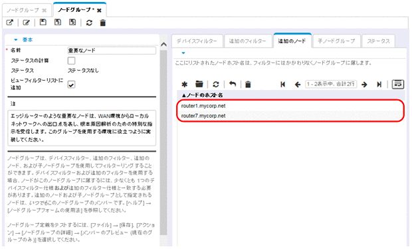Click the row count 1 - 2表示中 box
412x249 pixels.
pyautogui.click(x=331, y=84)
